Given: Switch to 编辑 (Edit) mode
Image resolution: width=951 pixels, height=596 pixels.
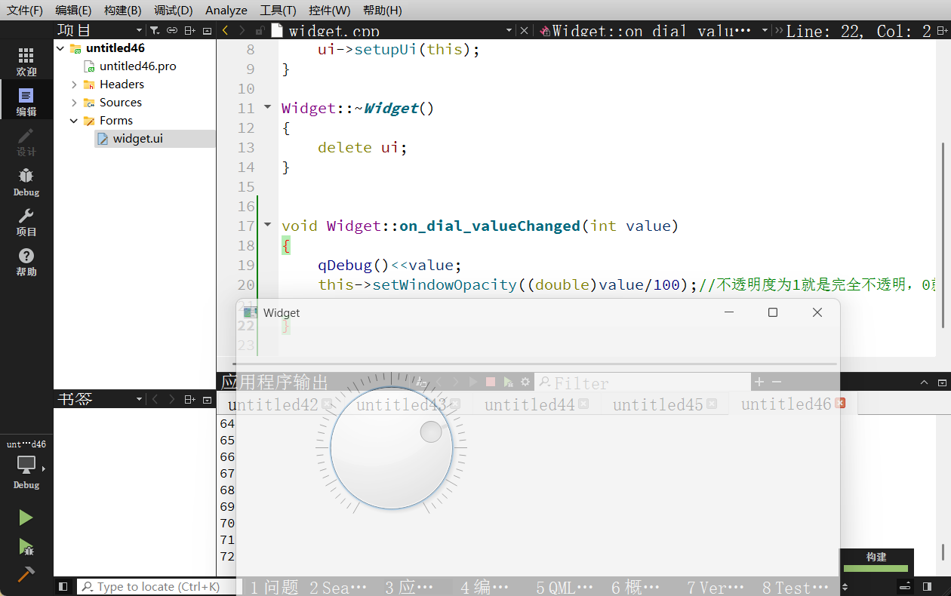Looking at the screenshot, I should click(x=26, y=102).
